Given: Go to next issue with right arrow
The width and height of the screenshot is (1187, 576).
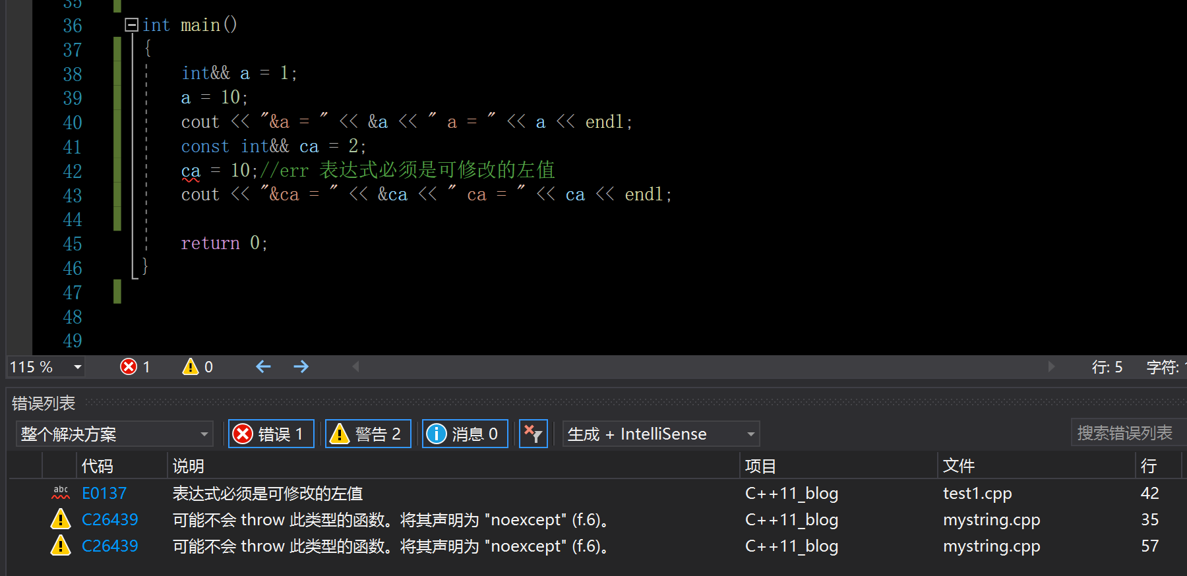Looking at the screenshot, I should tap(301, 366).
